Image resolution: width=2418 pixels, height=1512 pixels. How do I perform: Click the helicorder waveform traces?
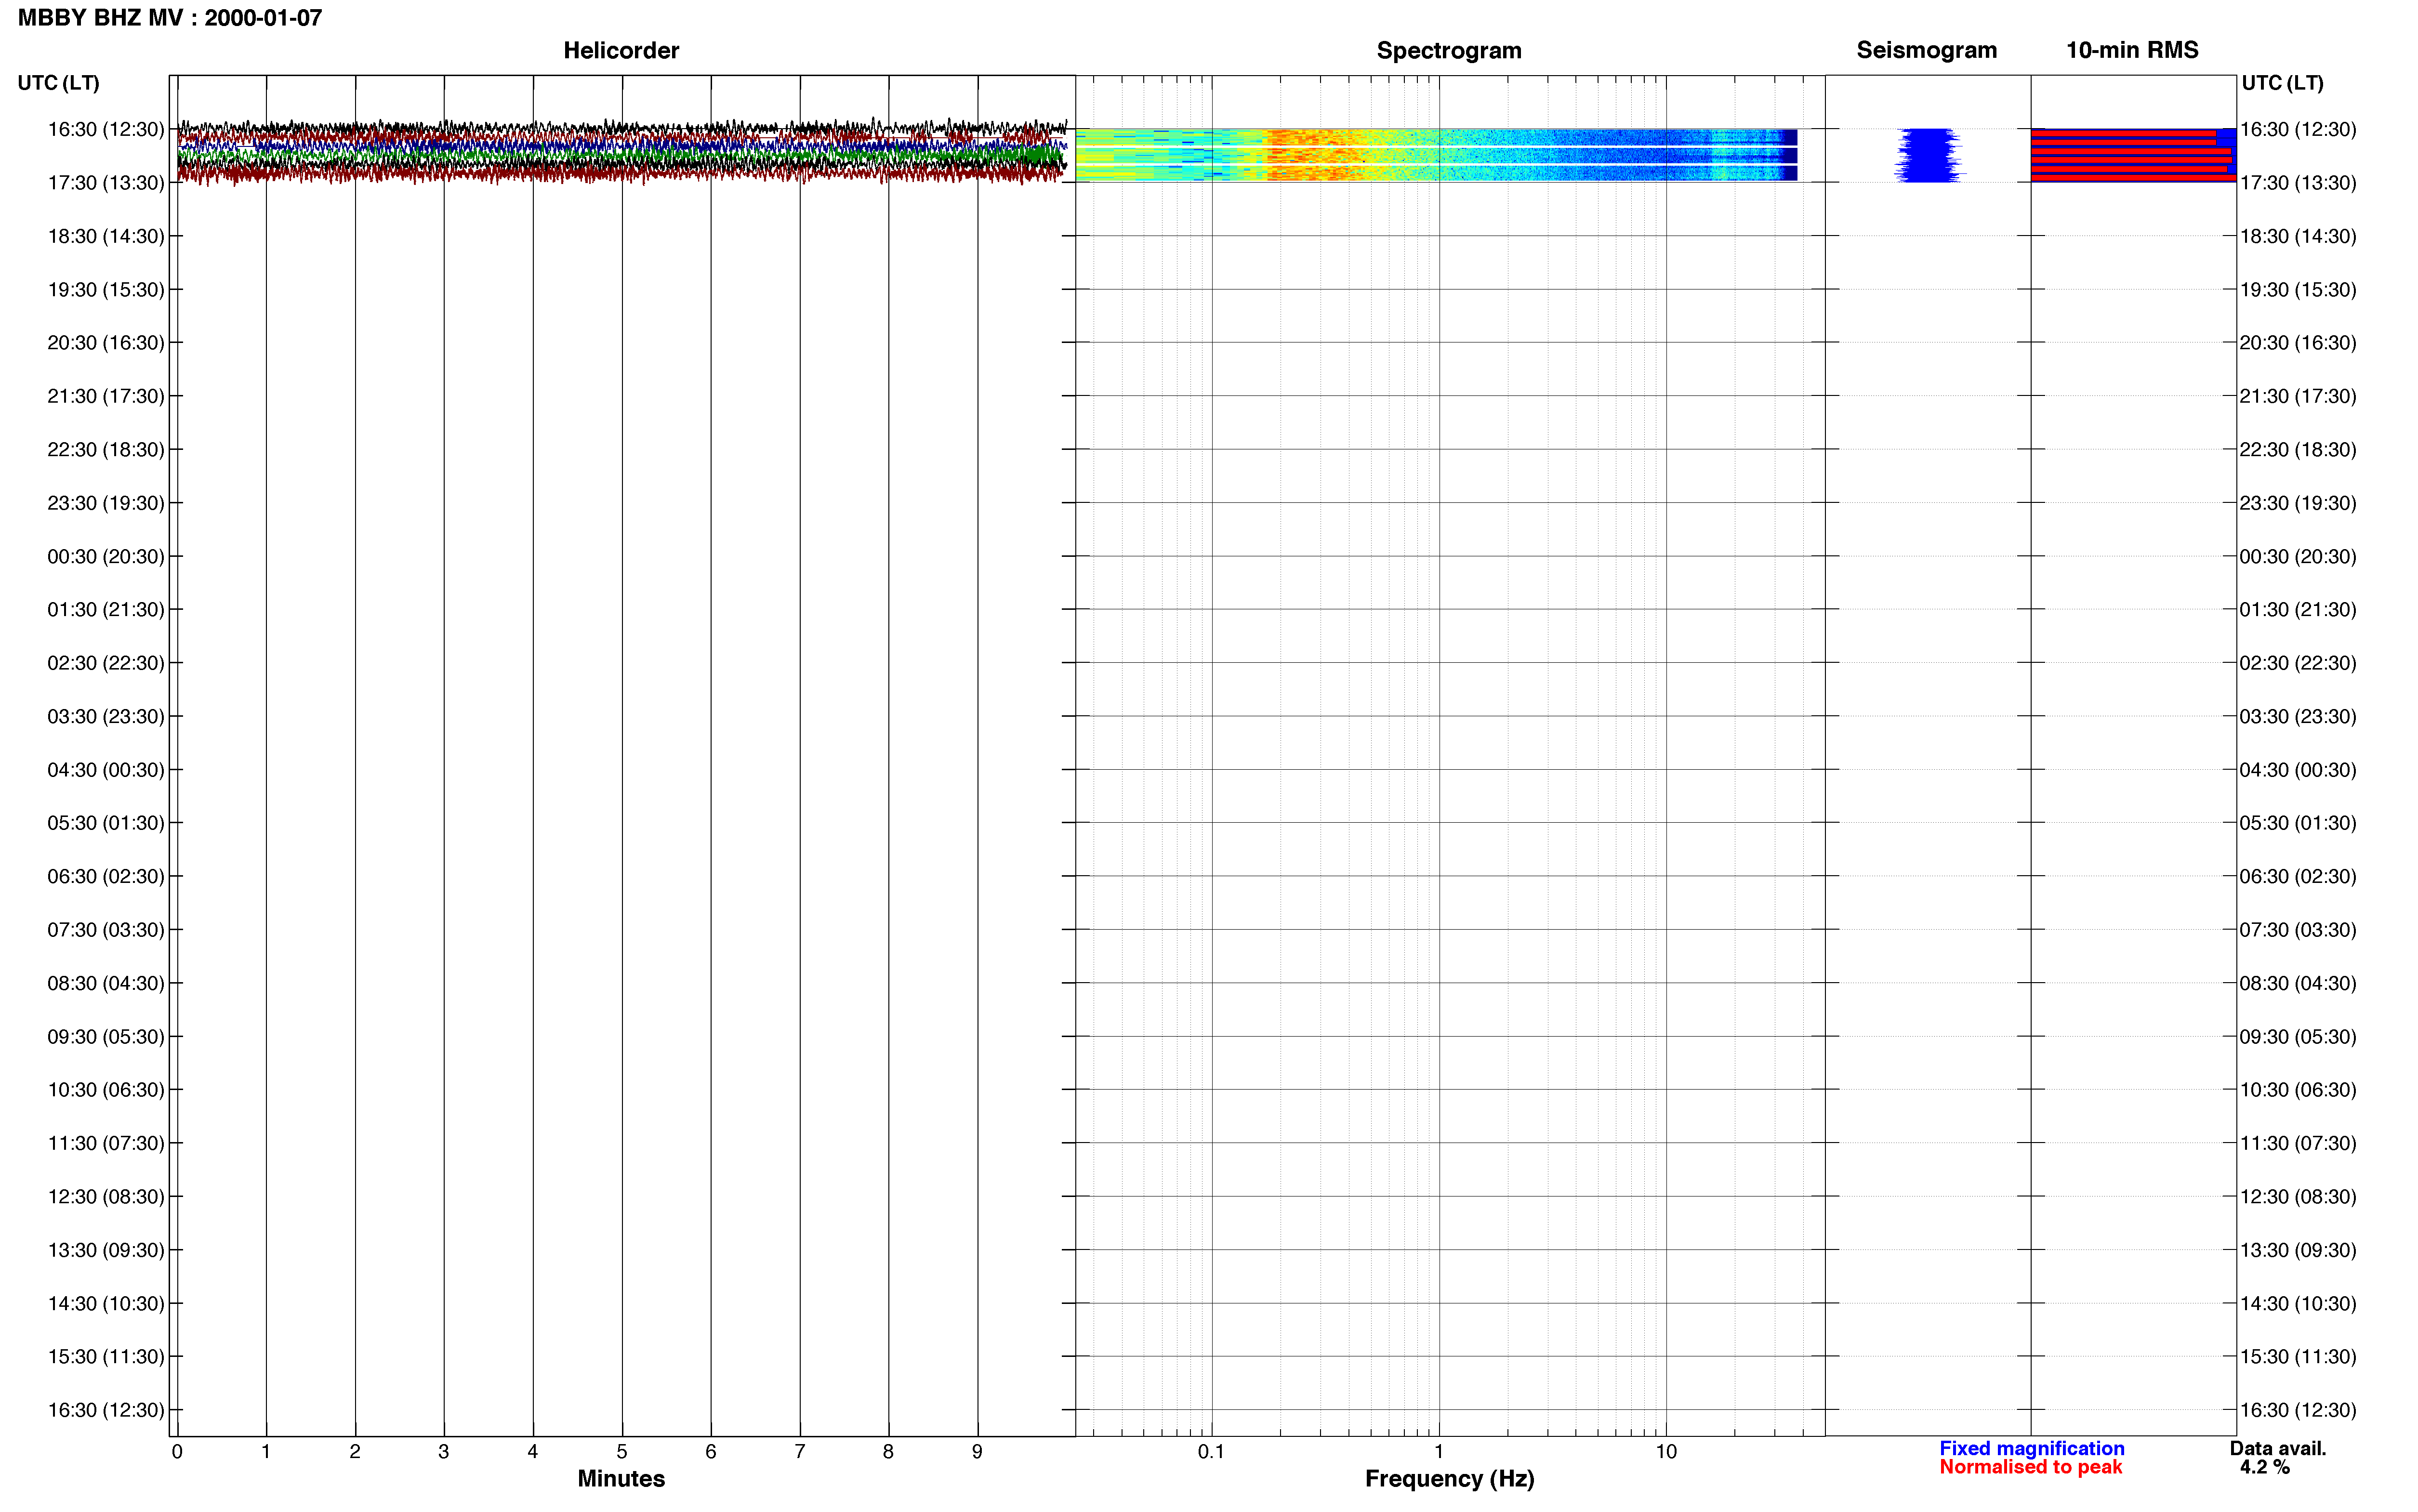coord(621,152)
